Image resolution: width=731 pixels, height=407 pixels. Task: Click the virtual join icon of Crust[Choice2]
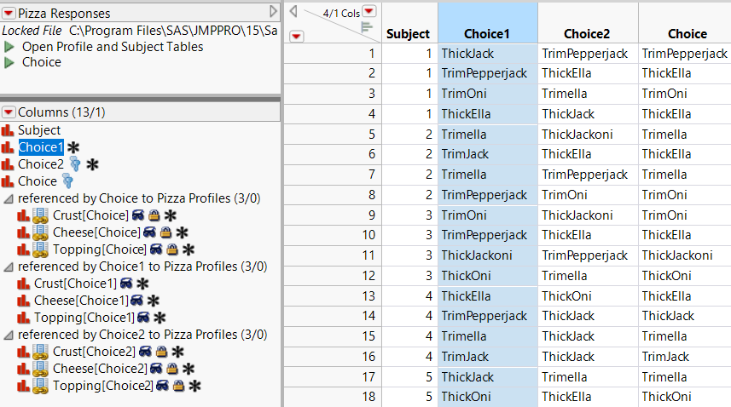[40, 352]
